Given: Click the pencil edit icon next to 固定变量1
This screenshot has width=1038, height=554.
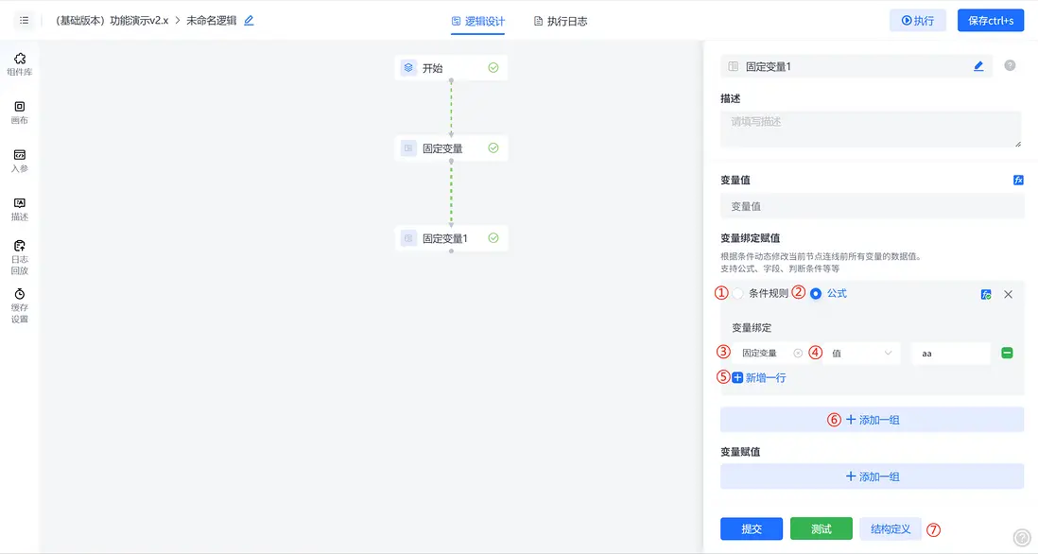Looking at the screenshot, I should point(978,65).
